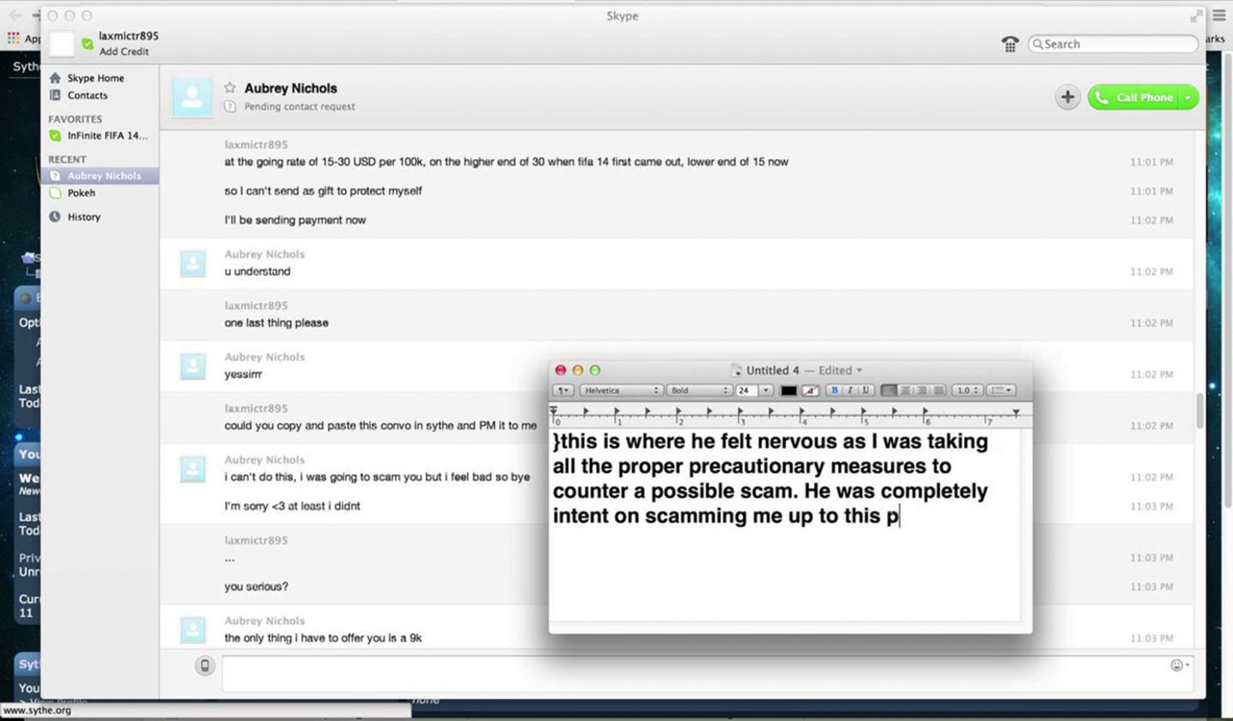Click the left indent marker on TextEdit ruler
Viewport: 1233px width, 721px height.
point(553,411)
